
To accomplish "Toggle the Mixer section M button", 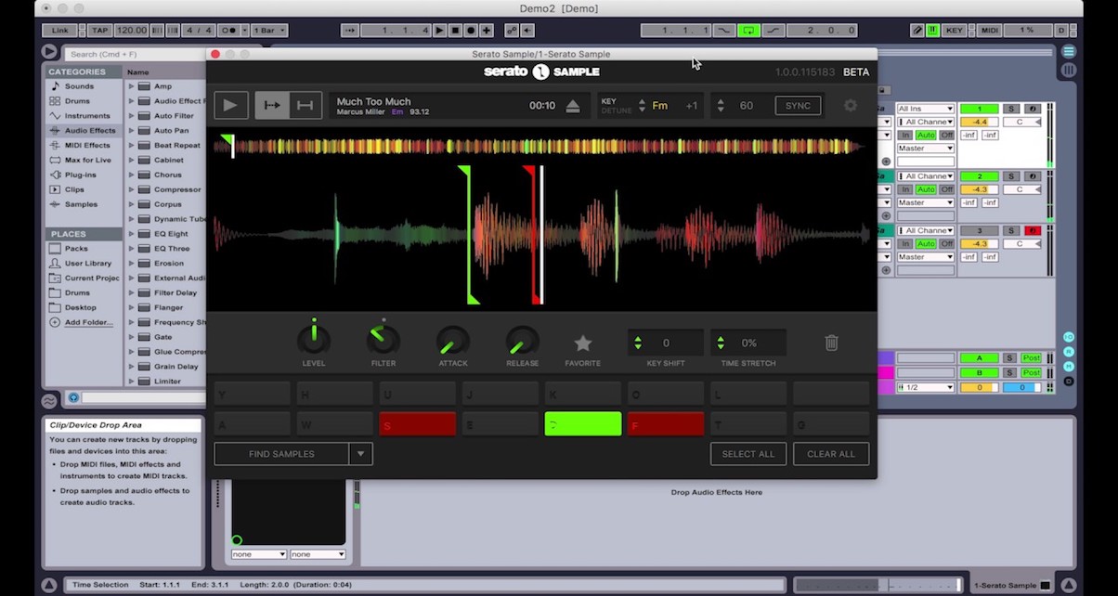I will click(x=1069, y=367).
